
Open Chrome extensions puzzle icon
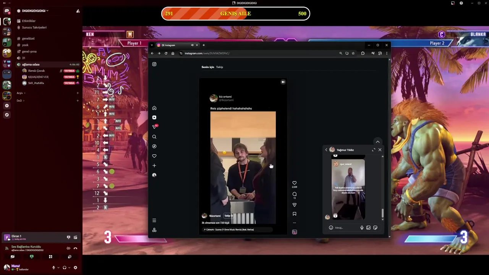363,53
